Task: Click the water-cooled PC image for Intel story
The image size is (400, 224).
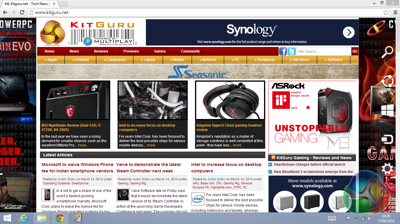Action: click(153, 100)
